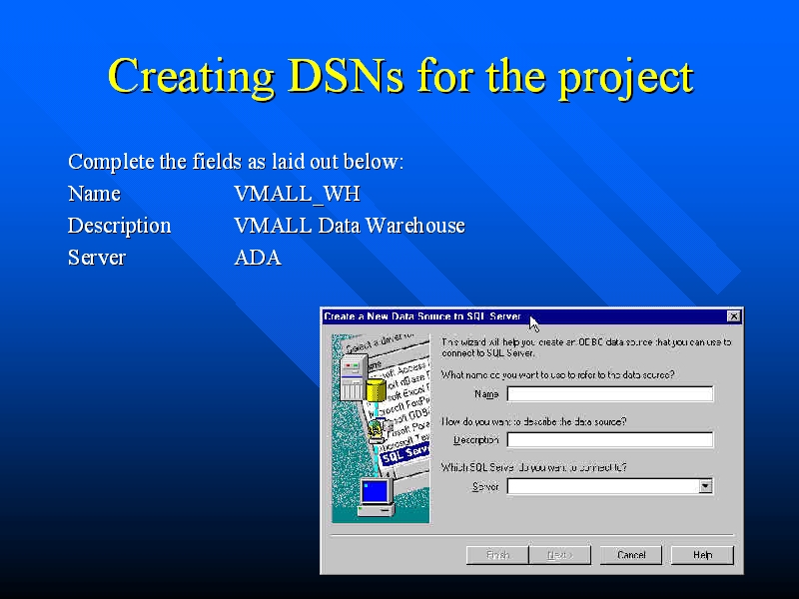
Task: Click the server tower icon in wizard illustration
Action: point(351,378)
